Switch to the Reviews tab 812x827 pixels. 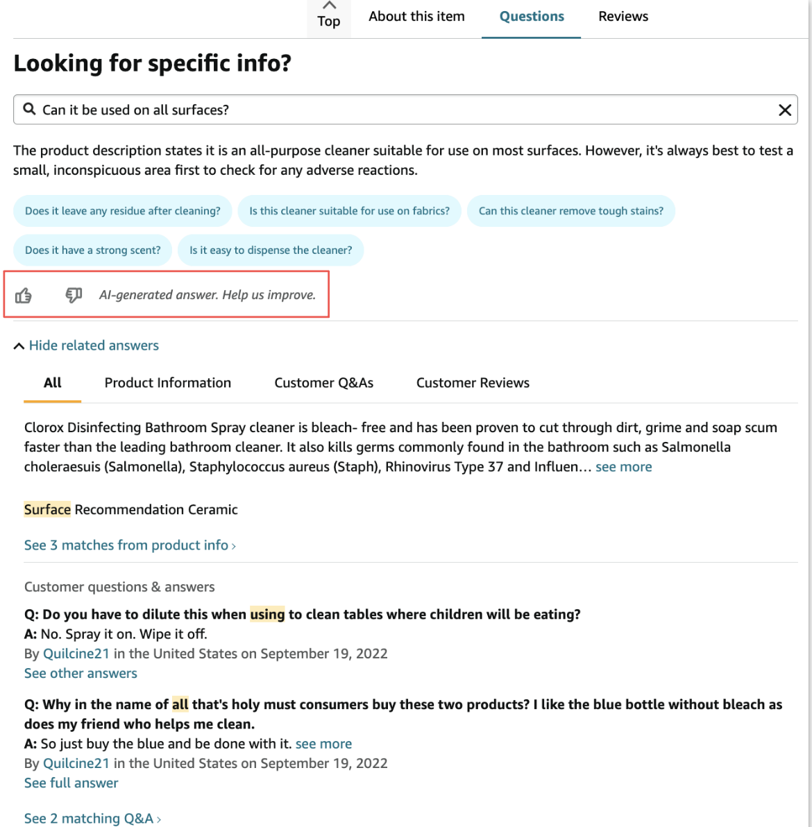(x=623, y=17)
